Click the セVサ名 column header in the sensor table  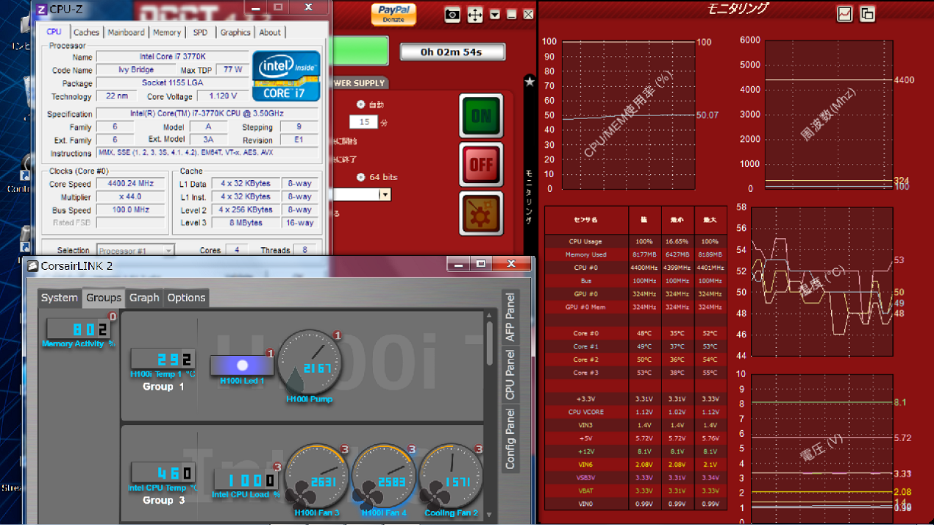[586, 220]
